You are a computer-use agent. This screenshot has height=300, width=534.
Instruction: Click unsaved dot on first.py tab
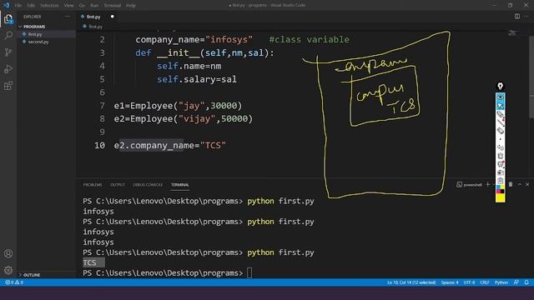[x=113, y=17]
